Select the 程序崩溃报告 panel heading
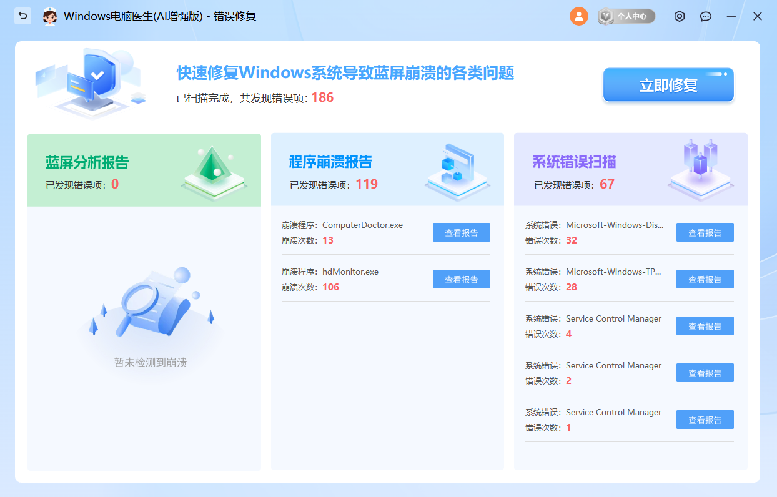777x497 pixels. coord(330,162)
